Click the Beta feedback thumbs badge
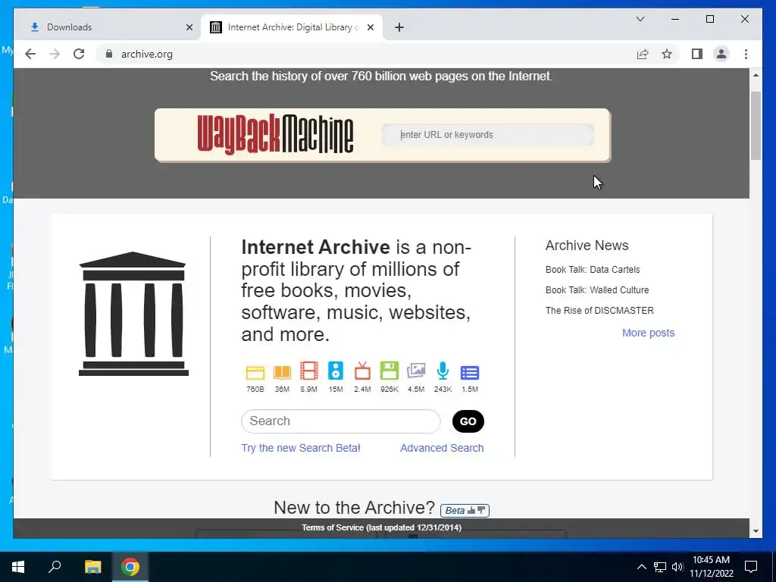Image resolution: width=776 pixels, height=582 pixels. pos(465,510)
